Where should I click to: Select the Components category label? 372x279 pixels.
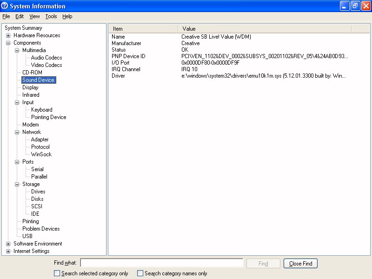[27, 43]
